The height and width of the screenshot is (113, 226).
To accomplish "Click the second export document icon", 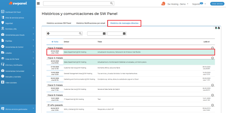I will (219, 28).
